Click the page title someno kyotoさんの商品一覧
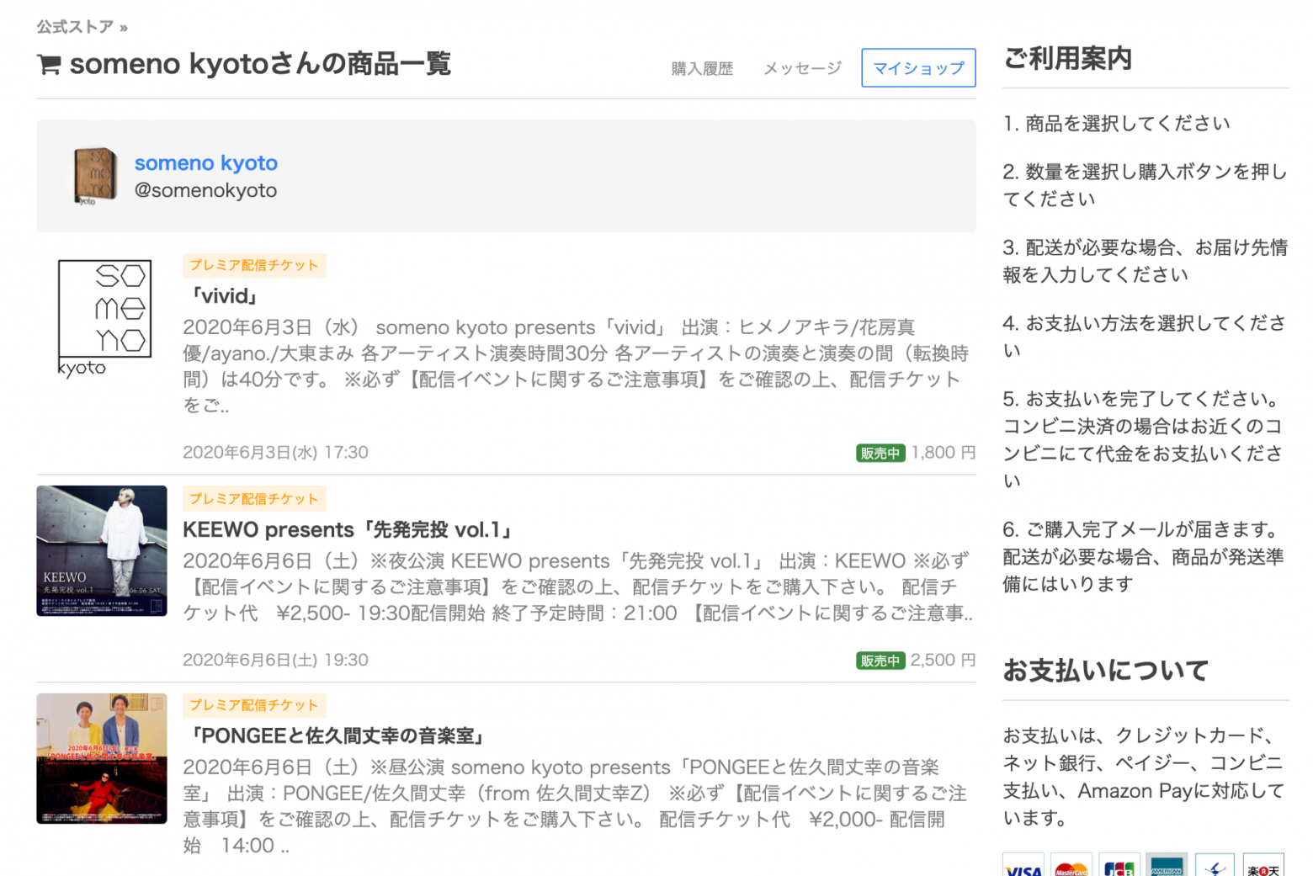This screenshot has width=1313, height=876. (x=260, y=64)
